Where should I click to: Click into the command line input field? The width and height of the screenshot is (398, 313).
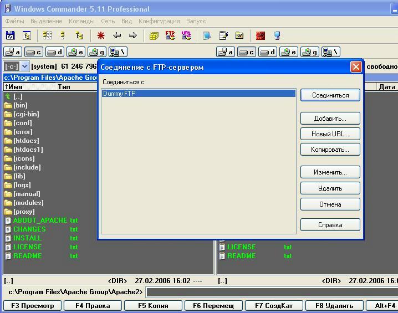[x=272, y=292]
